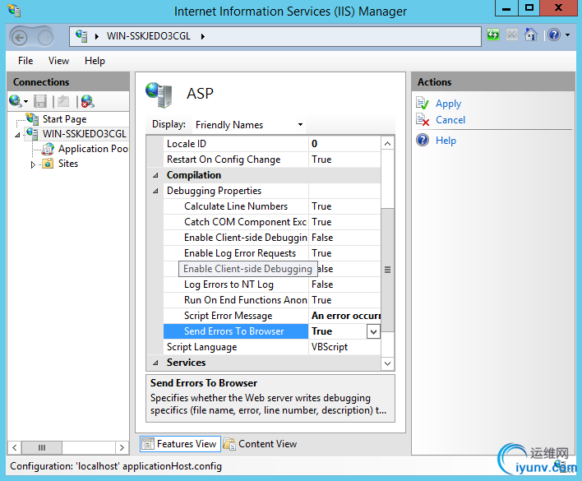Open the File menu
This screenshot has width=582, height=481.
(25, 61)
